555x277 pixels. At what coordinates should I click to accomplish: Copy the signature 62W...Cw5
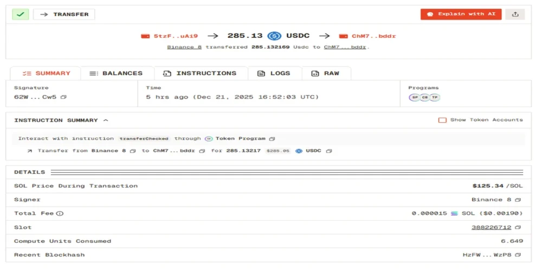coord(63,97)
